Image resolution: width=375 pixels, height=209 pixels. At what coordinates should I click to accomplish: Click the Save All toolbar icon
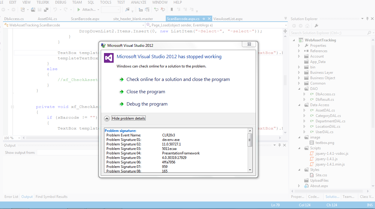click(x=46, y=10)
